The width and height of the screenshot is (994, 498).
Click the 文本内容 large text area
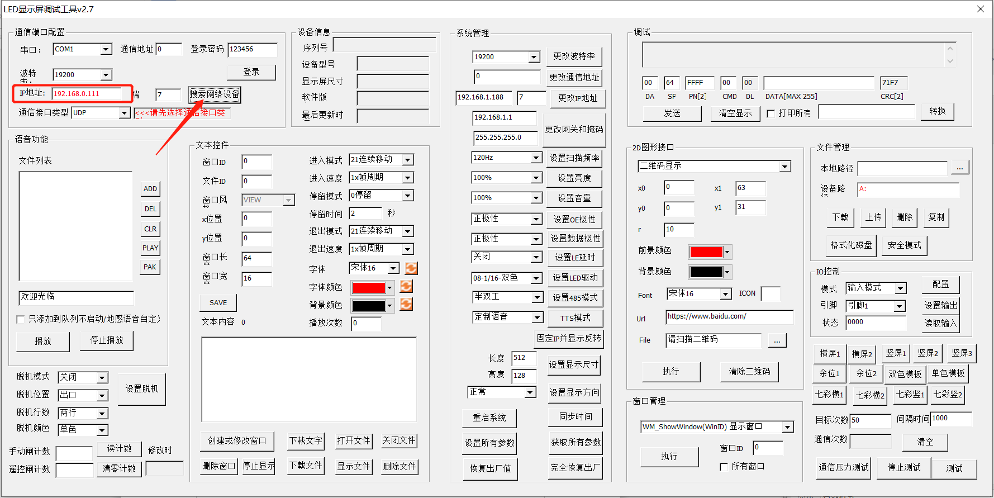(309, 379)
